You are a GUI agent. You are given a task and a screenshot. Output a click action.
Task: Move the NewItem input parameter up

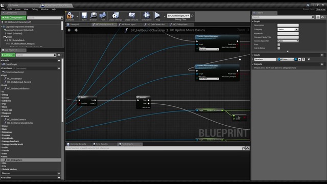(299, 59)
